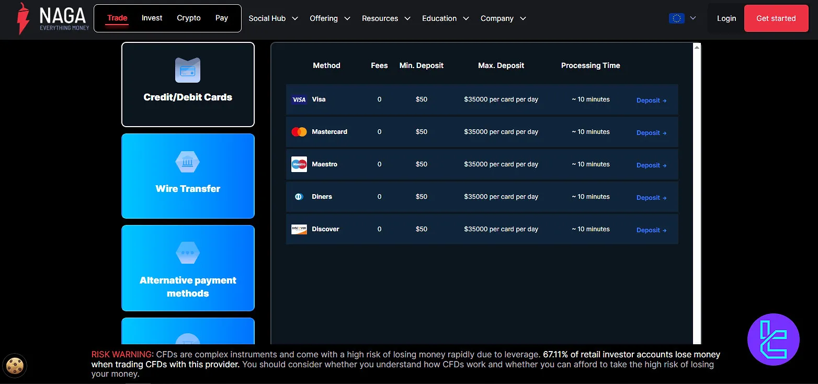
Task: Click the Login button
Action: pos(726,18)
